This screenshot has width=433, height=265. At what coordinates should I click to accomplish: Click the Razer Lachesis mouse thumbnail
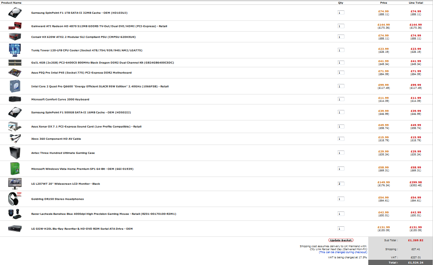(15, 214)
